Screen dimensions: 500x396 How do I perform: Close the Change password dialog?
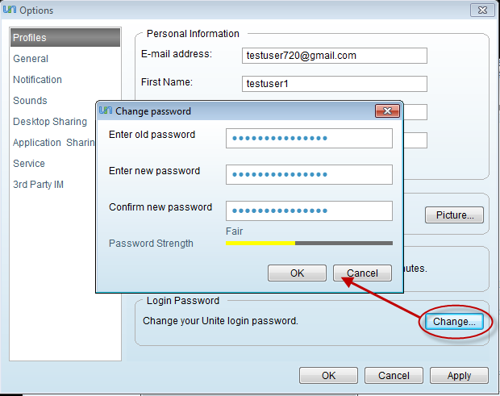click(x=387, y=111)
